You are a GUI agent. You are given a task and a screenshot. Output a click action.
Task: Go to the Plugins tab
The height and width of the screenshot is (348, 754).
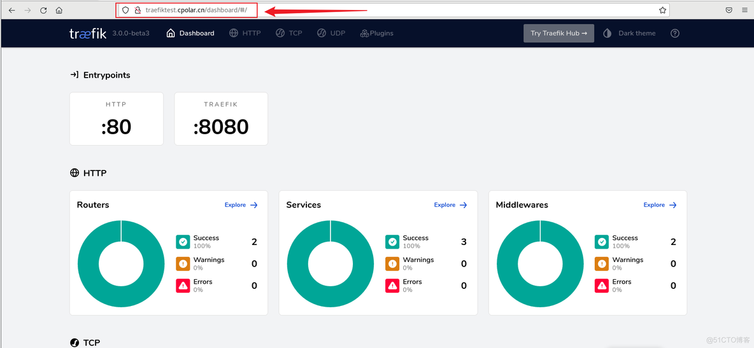pos(376,33)
